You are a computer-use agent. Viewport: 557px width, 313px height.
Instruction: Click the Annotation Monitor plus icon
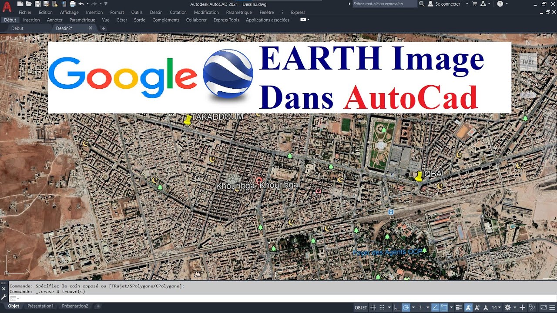point(522,307)
